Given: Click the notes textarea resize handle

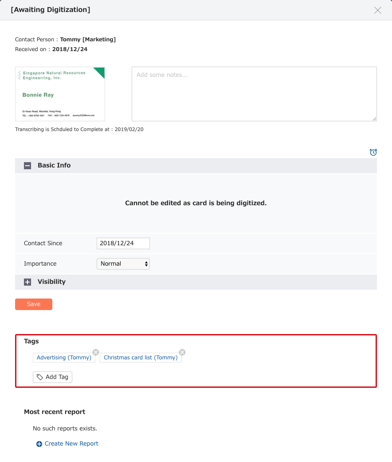Looking at the screenshot, I should pyautogui.click(x=374, y=119).
